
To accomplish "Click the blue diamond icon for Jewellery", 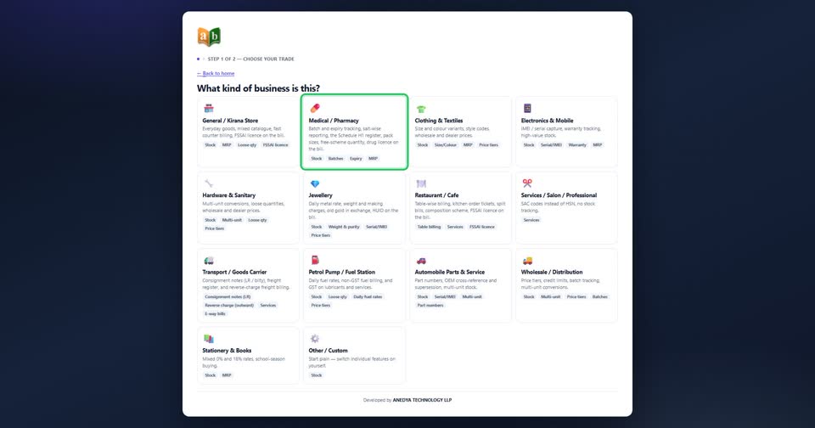I will tap(315, 183).
